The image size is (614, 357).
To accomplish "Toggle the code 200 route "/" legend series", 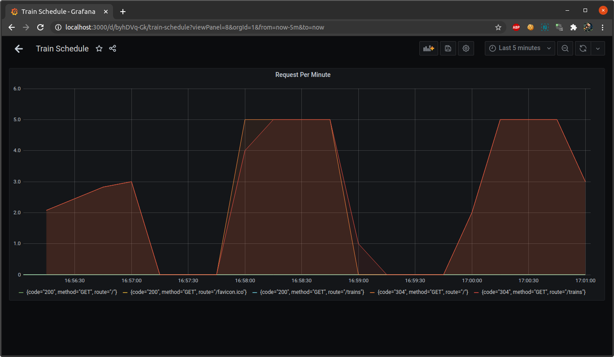I will 72,292.
